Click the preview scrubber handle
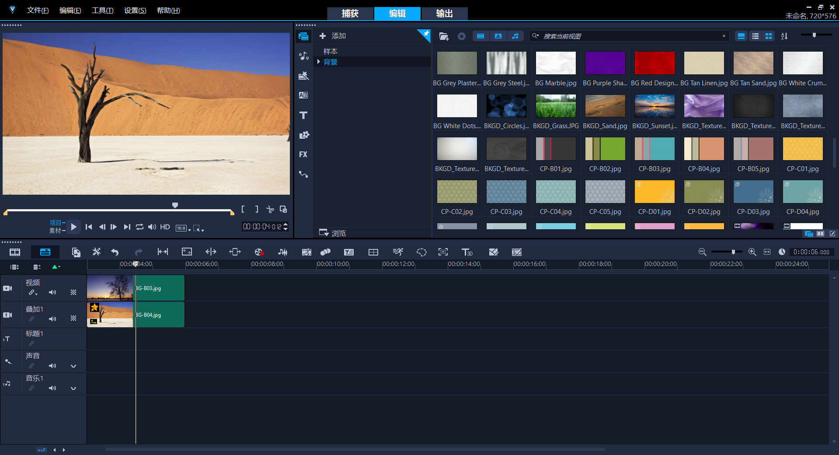The width and height of the screenshot is (839, 455). point(175,205)
